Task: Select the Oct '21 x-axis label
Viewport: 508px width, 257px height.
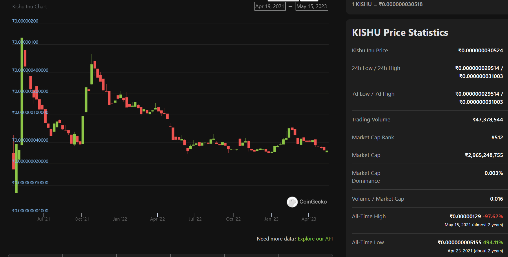Action: tap(82, 219)
